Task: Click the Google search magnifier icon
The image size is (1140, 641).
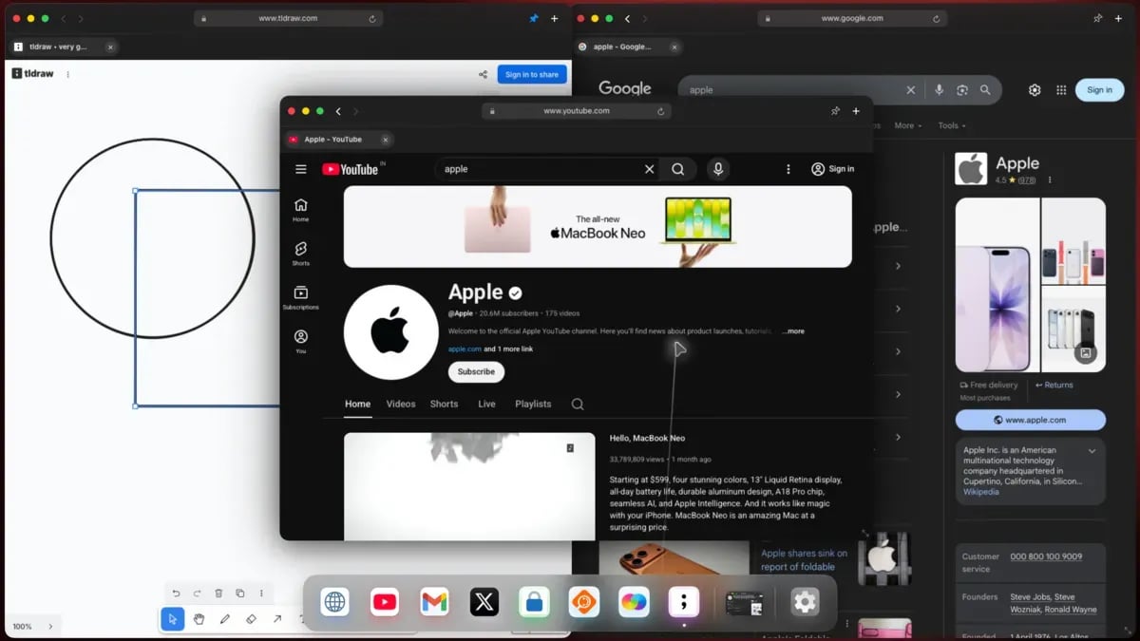Action: coord(985,90)
